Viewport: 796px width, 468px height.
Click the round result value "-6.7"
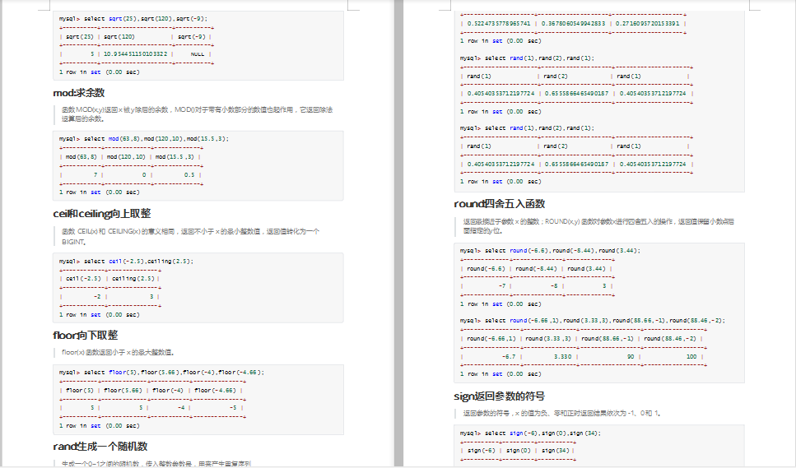(509, 357)
